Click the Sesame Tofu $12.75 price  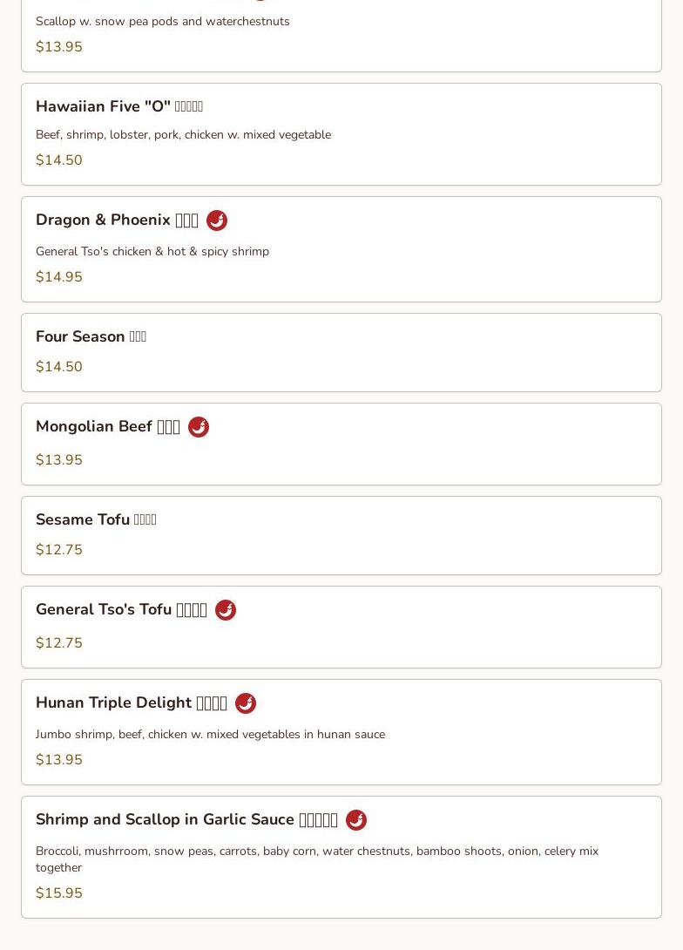pos(59,550)
